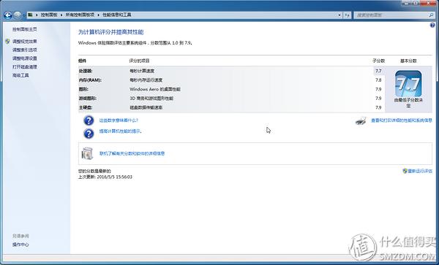Click the Forward navigation arrow button
This screenshot has height=265, width=439.
pyautogui.click(x=18, y=15)
